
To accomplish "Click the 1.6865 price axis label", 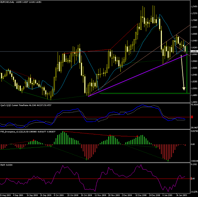I will 194,27.
